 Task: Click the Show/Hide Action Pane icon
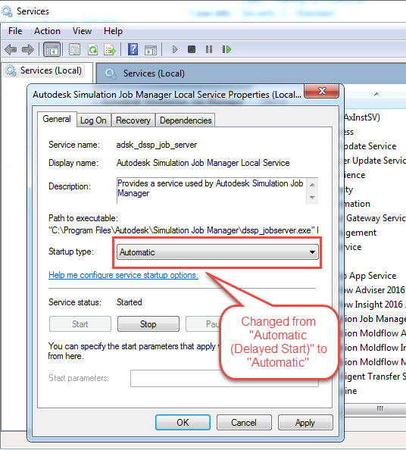coord(151,50)
